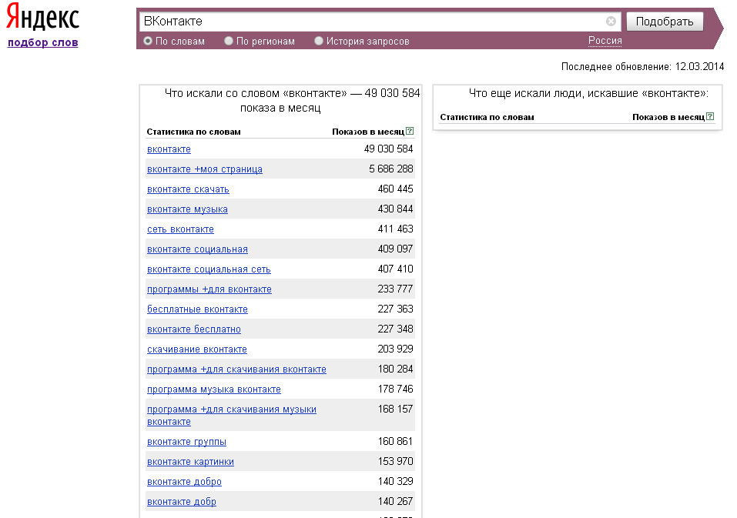This screenshot has width=737, height=518.
Task: Open 'вконтакте музыка' keyword link
Action: coord(187,209)
